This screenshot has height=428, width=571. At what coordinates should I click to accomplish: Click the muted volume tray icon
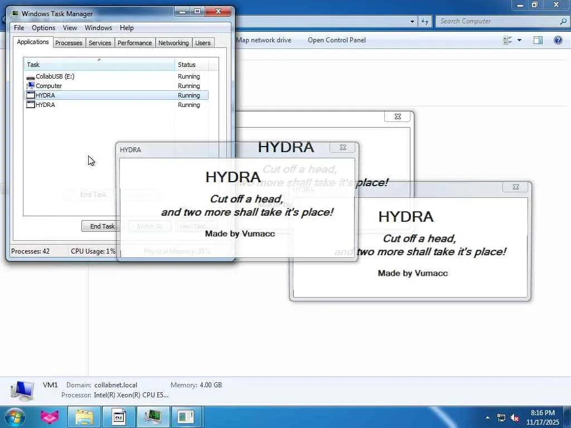pos(515,418)
